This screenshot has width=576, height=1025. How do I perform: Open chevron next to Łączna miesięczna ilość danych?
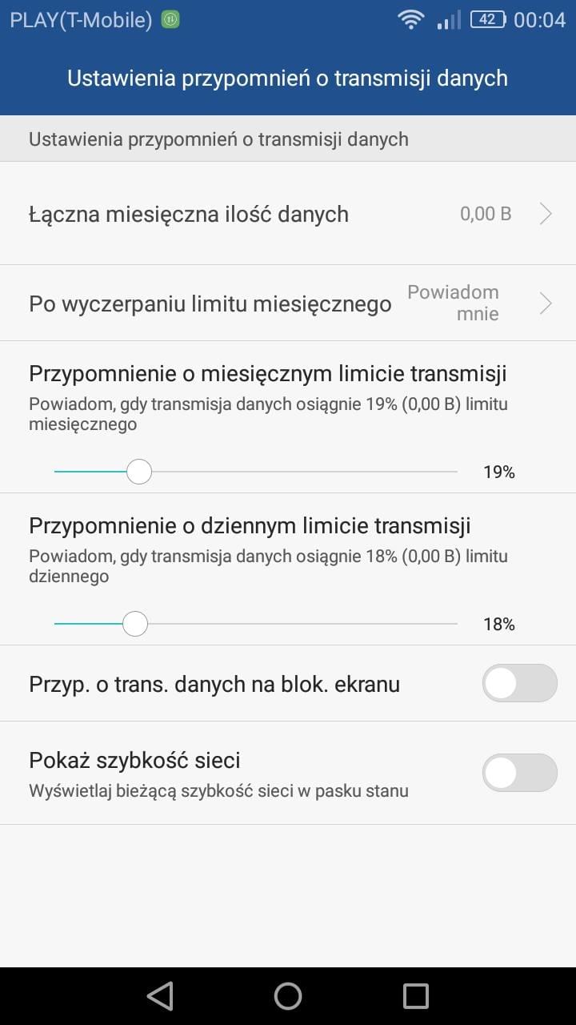pyautogui.click(x=546, y=214)
